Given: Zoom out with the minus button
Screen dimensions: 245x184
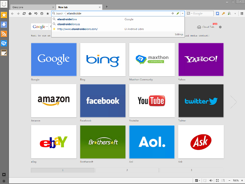Looking at the screenshot, I should click(229, 180).
